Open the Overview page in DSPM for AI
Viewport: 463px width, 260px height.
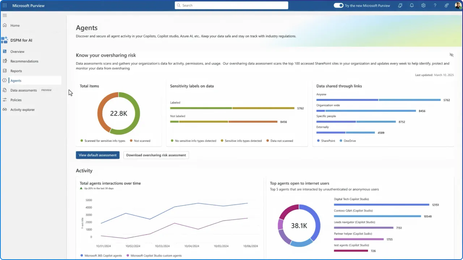pyautogui.click(x=17, y=51)
